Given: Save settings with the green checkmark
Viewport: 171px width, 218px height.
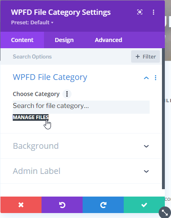Looking at the screenshot, I should 144,205.
